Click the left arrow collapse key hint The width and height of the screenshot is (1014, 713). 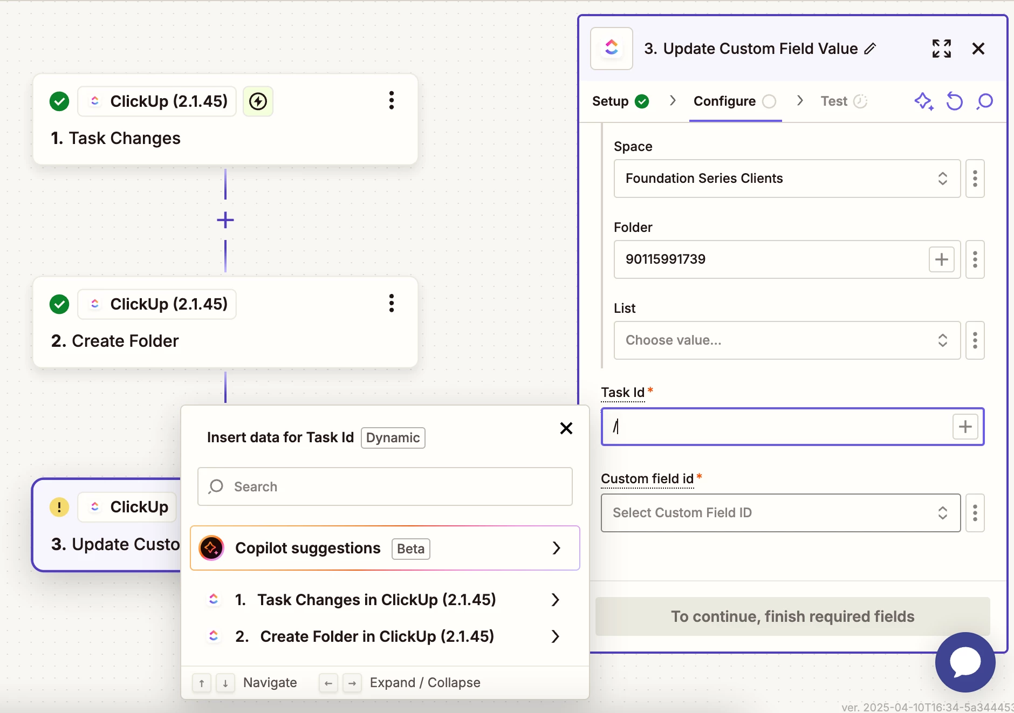(x=328, y=683)
